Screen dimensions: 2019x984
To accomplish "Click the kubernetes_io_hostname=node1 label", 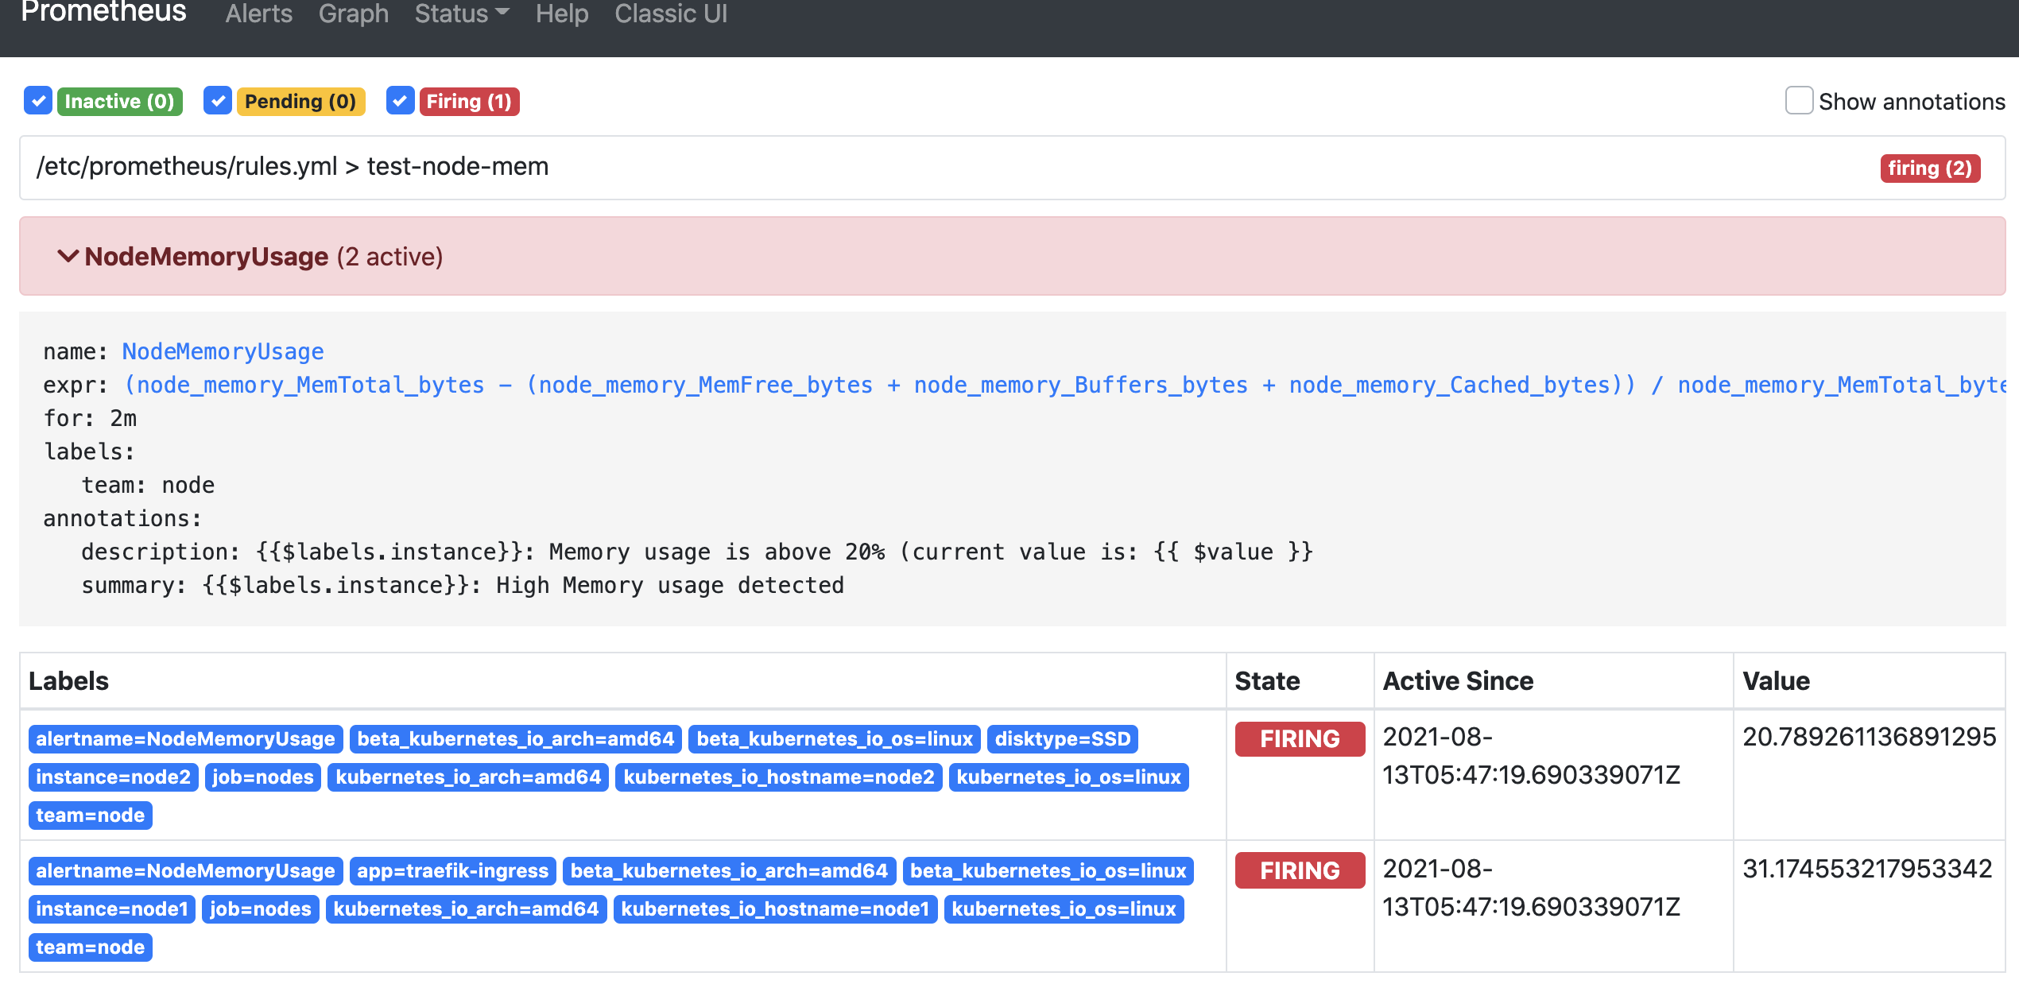I will click(775, 908).
